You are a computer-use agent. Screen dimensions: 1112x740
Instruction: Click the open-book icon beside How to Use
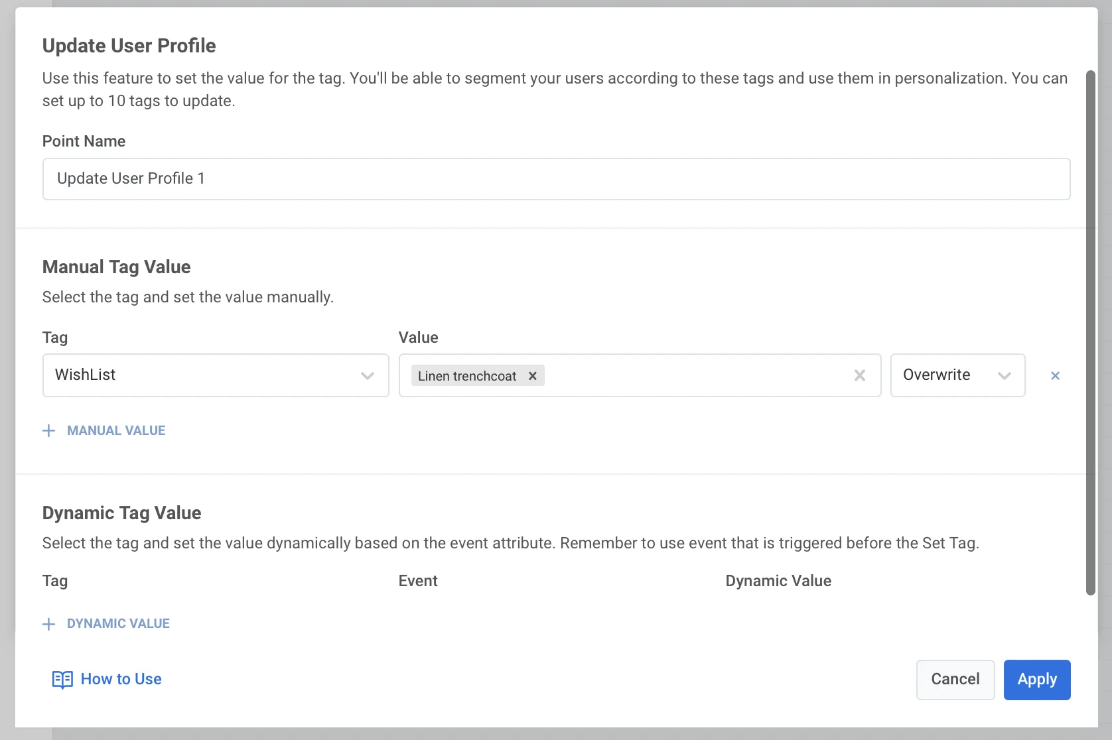62,680
